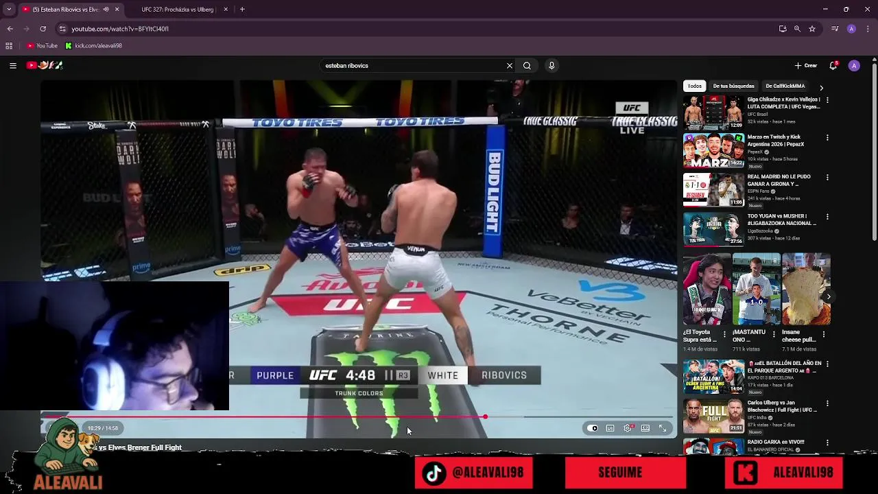Switch to theater mode

click(645, 428)
